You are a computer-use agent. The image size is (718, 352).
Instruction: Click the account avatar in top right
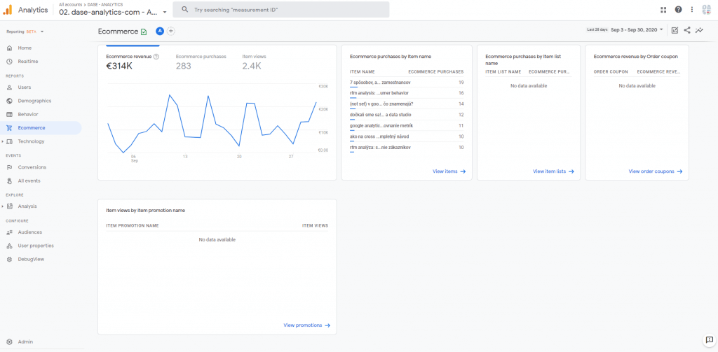[707, 10]
